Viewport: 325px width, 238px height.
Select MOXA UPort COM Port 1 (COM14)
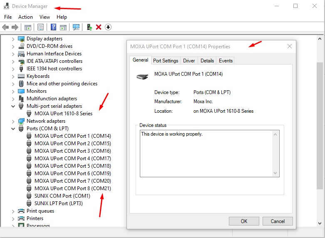(x=72, y=136)
